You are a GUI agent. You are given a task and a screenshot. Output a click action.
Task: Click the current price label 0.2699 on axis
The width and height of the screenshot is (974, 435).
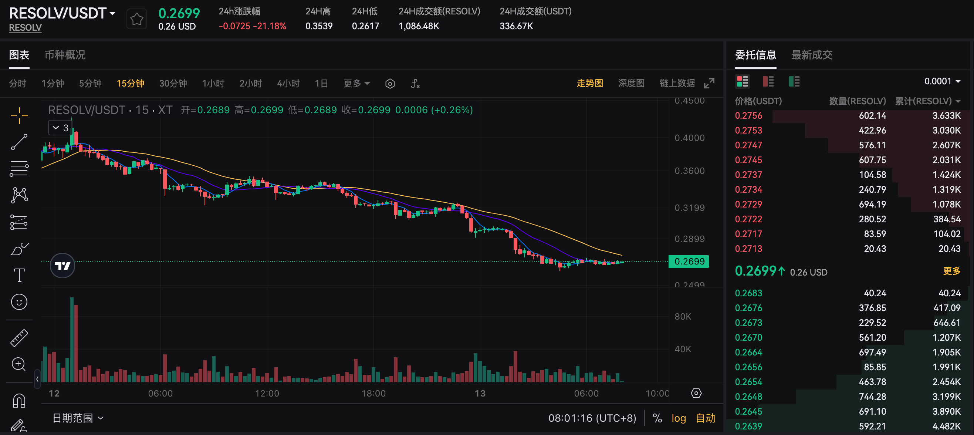click(x=689, y=262)
